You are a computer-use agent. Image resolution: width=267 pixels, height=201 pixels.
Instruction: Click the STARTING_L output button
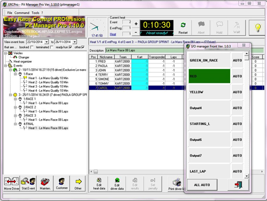[209, 124]
